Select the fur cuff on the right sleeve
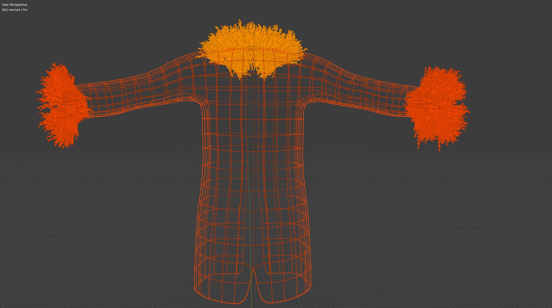The width and height of the screenshot is (552, 308). 437,108
